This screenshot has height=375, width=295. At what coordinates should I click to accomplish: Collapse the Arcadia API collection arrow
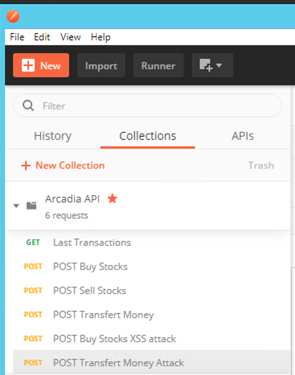(x=16, y=206)
